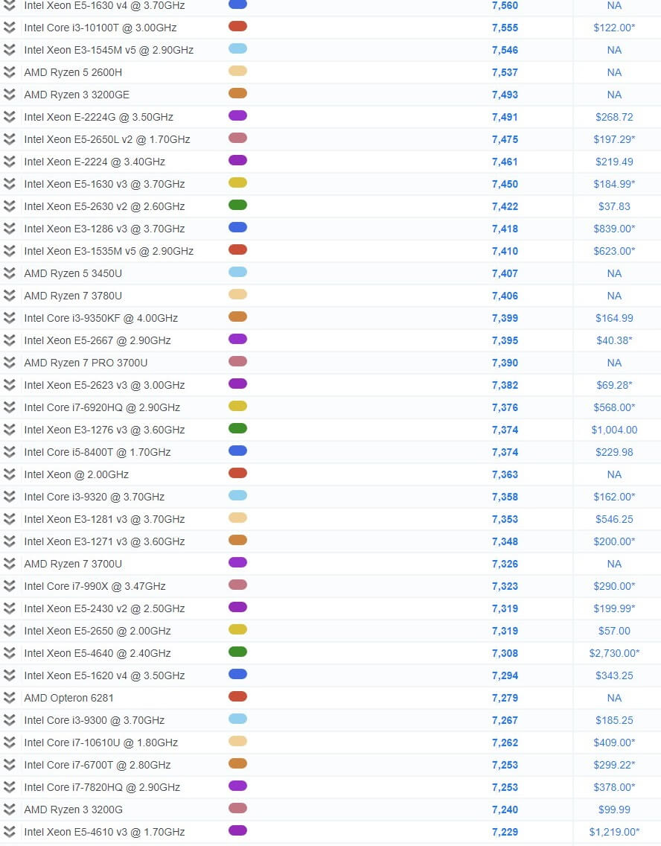Open the Intel Xeon E3-1281 v3 link

click(x=104, y=519)
